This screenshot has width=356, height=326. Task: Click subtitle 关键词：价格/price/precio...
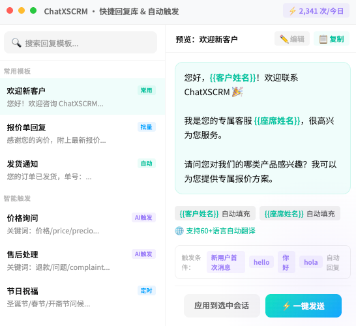(53, 231)
